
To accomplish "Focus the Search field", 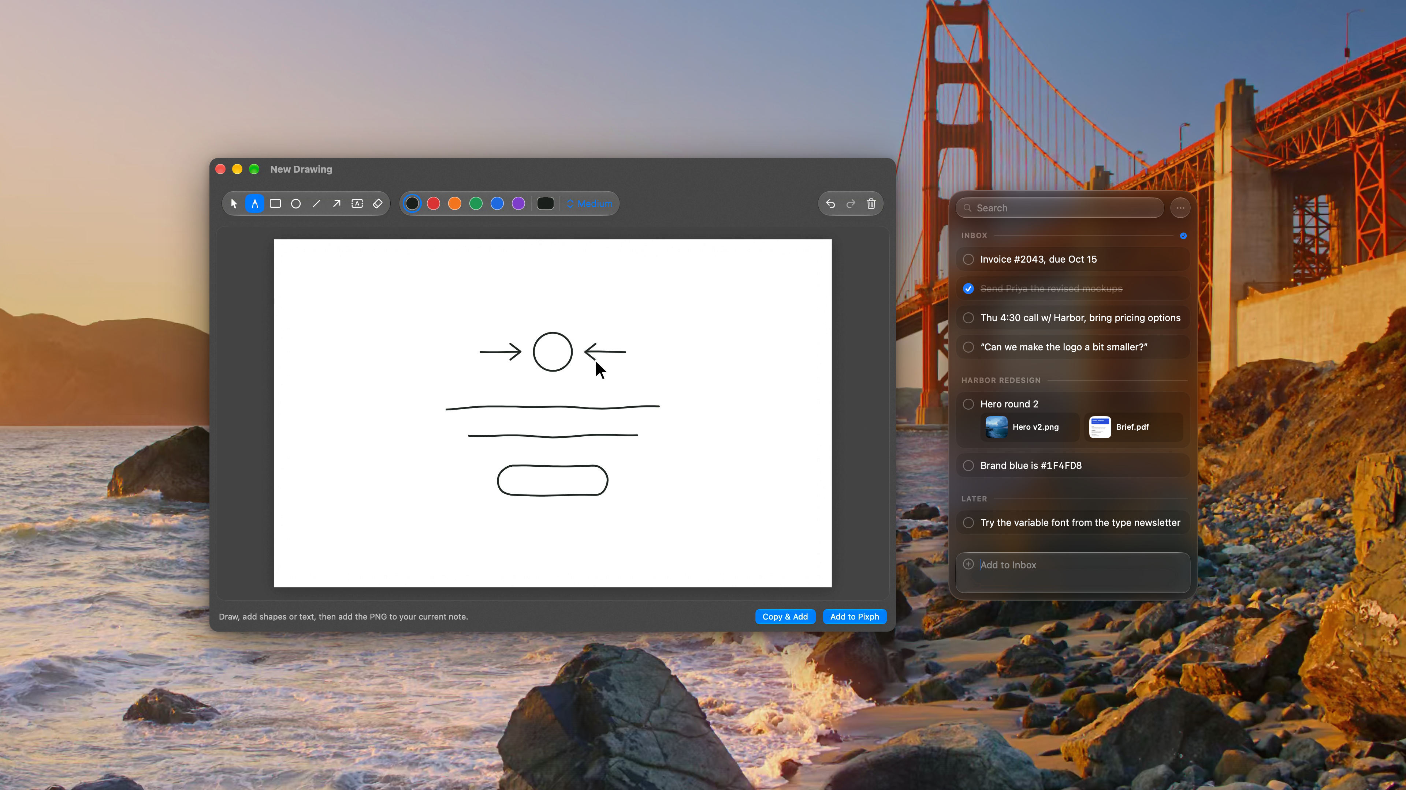I will click(1059, 208).
